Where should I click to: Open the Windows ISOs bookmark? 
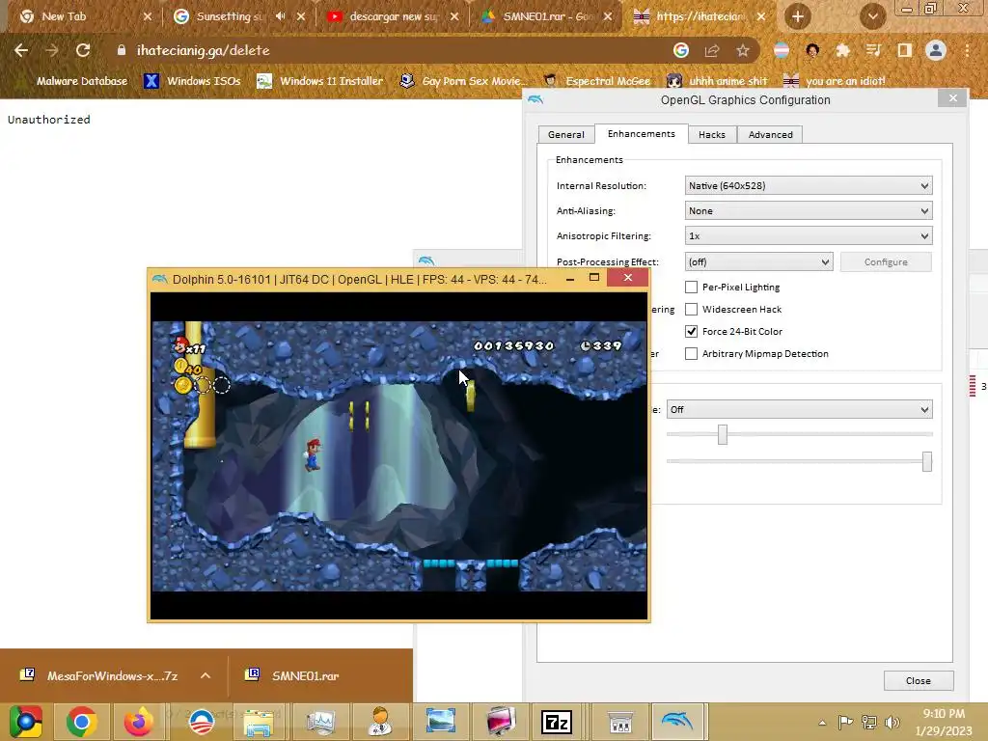pos(192,81)
